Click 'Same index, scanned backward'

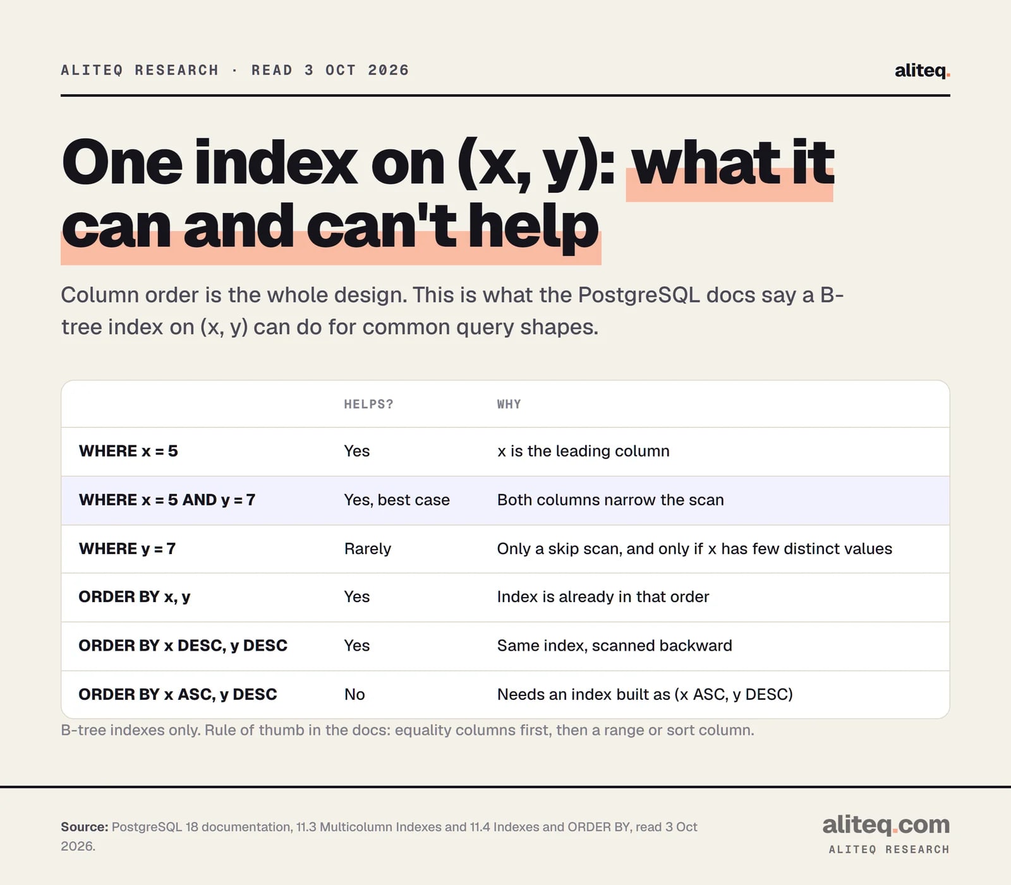tap(614, 646)
